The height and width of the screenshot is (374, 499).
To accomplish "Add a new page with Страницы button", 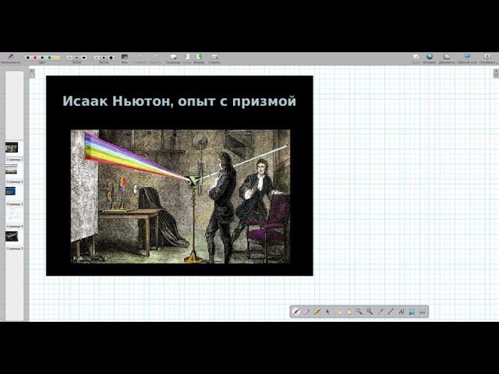I will point(173,58).
